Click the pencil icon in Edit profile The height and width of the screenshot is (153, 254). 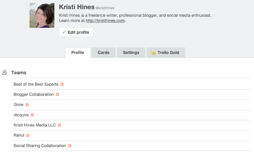click(x=64, y=32)
